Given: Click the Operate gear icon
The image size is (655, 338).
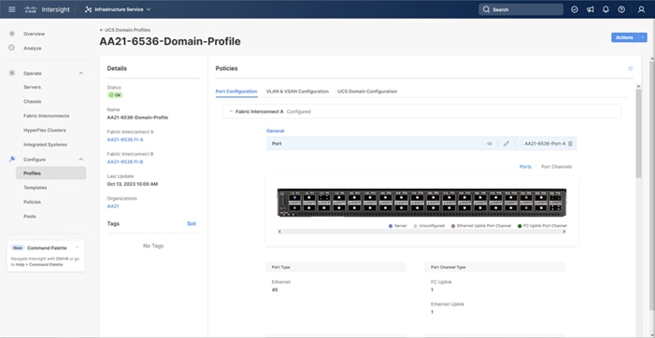Looking at the screenshot, I should click(x=12, y=73).
